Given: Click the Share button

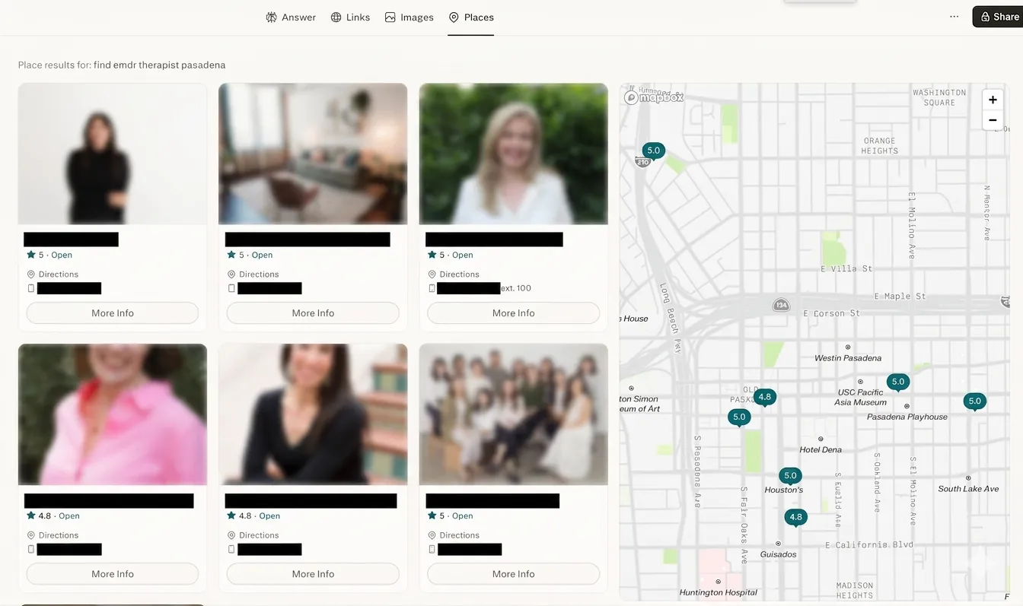Looking at the screenshot, I should click(998, 17).
